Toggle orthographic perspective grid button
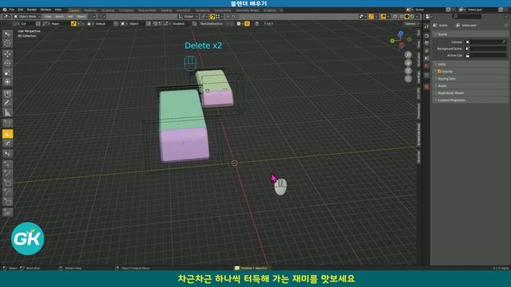The width and height of the screenshot is (511, 287). (x=408, y=79)
